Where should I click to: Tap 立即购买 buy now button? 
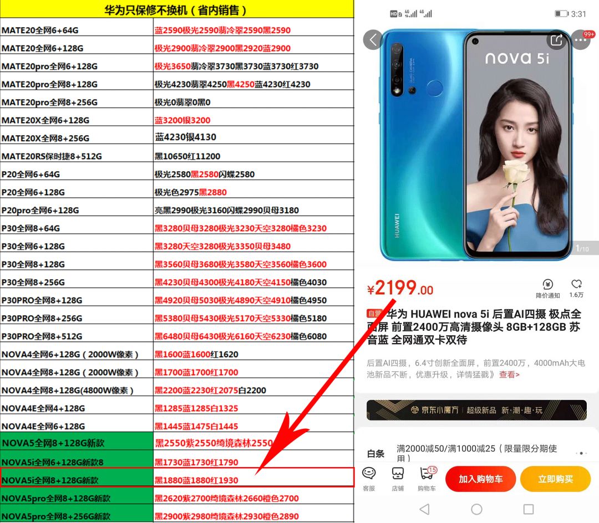pyautogui.click(x=555, y=479)
